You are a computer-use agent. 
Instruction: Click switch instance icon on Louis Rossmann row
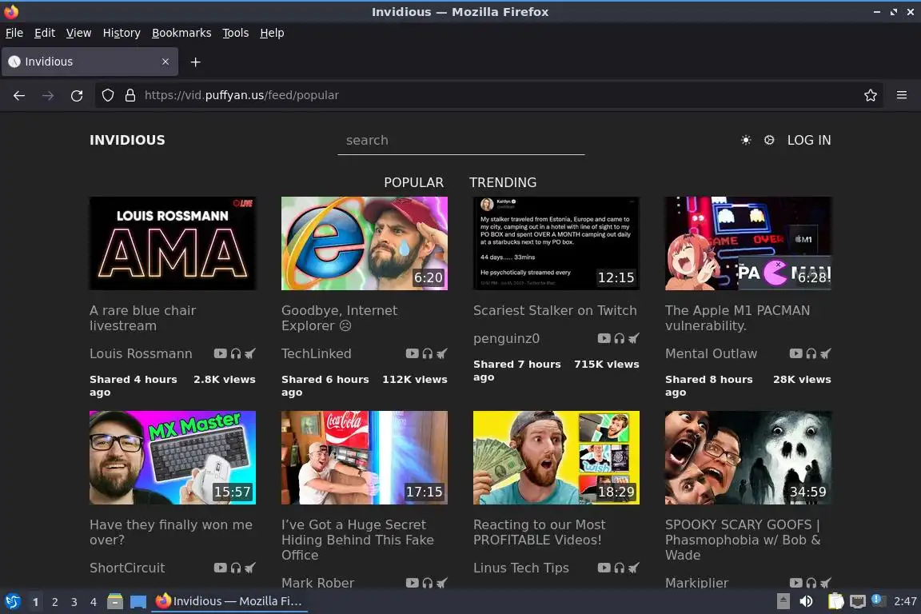(x=250, y=353)
